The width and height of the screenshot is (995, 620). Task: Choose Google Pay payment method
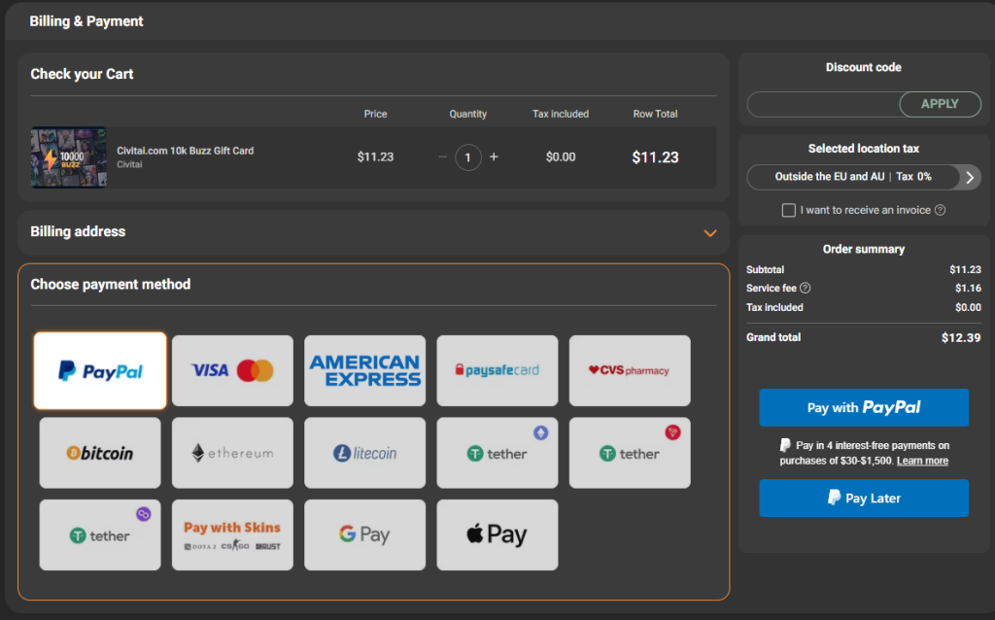click(x=365, y=534)
